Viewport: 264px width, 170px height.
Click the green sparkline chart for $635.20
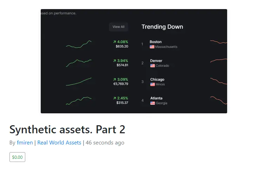79,44
